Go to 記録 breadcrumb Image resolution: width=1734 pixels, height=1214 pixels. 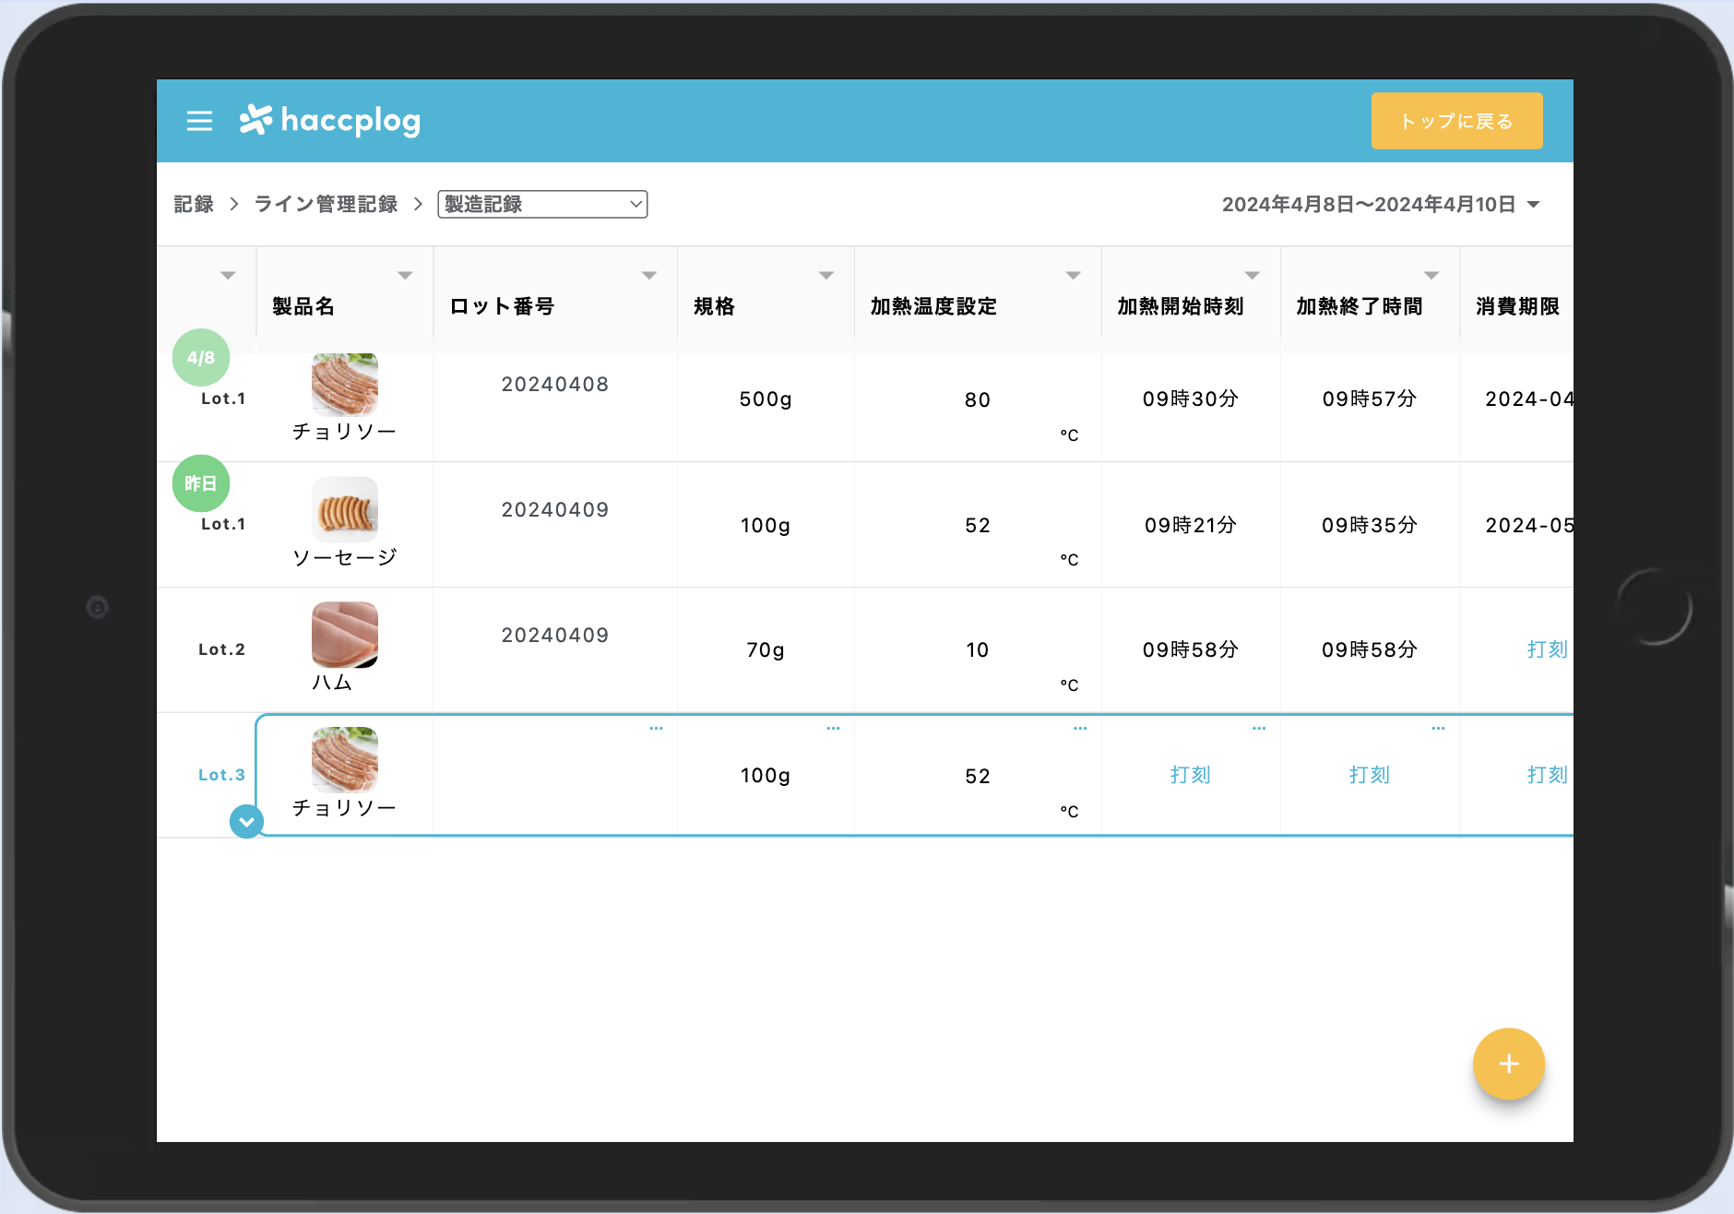point(194,204)
